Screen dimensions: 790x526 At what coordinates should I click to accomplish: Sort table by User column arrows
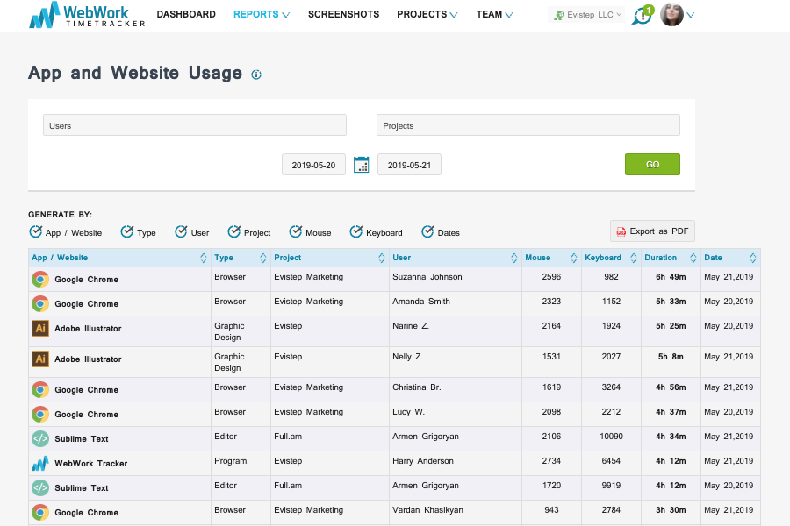point(513,258)
